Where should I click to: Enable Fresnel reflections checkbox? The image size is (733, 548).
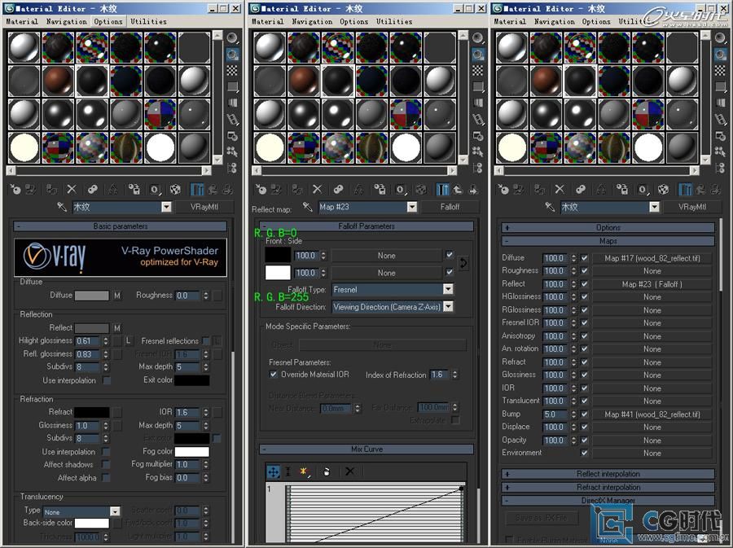coord(206,341)
